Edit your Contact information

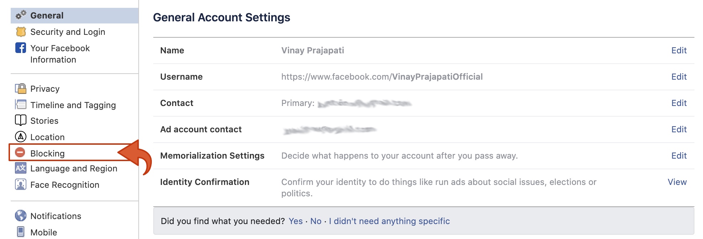pyautogui.click(x=679, y=103)
